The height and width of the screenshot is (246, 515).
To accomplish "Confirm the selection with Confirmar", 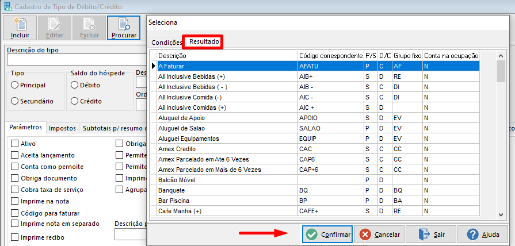I will point(327,235).
